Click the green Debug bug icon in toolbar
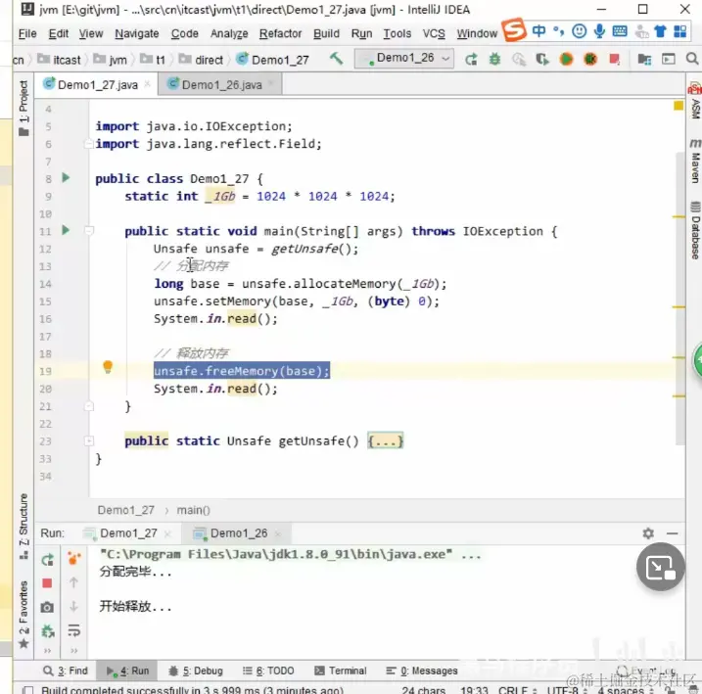702x694 pixels. pos(494,59)
